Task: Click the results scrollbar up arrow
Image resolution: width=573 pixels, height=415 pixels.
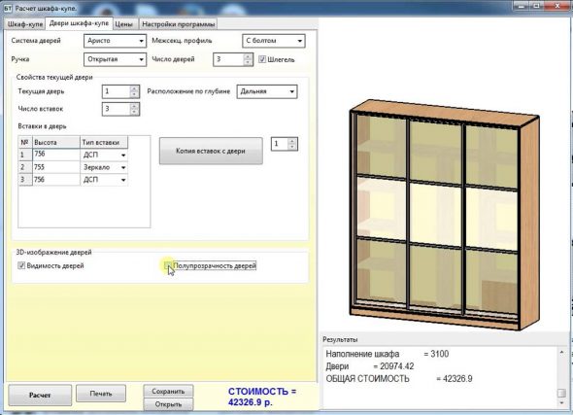Action: click(561, 352)
